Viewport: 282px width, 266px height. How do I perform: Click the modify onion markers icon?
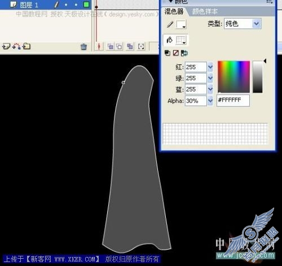(x=141, y=46)
